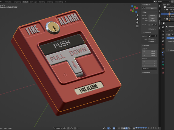Switch to Scripting workspace tab
The height and width of the screenshot is (130, 174).
tap(42, 2)
